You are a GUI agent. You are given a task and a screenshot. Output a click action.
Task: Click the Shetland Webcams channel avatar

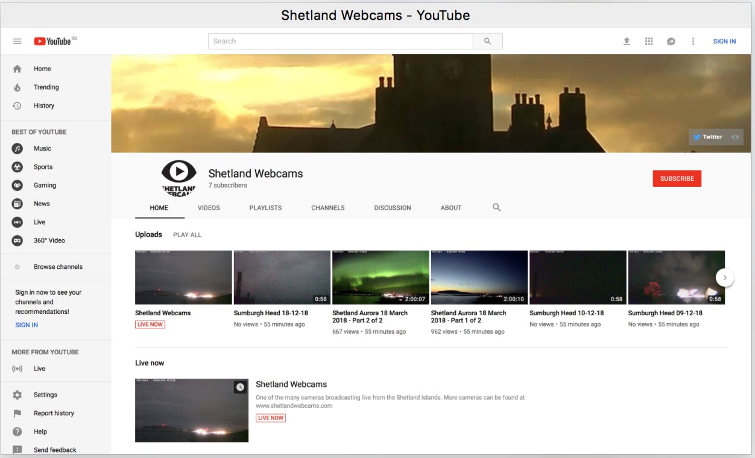[178, 178]
